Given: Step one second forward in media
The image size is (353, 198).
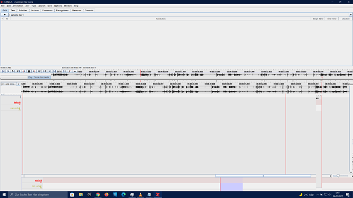Looking at the screenshot, I should click(x=45, y=71).
